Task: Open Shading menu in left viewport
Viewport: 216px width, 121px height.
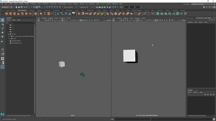Action: coord(44,18)
